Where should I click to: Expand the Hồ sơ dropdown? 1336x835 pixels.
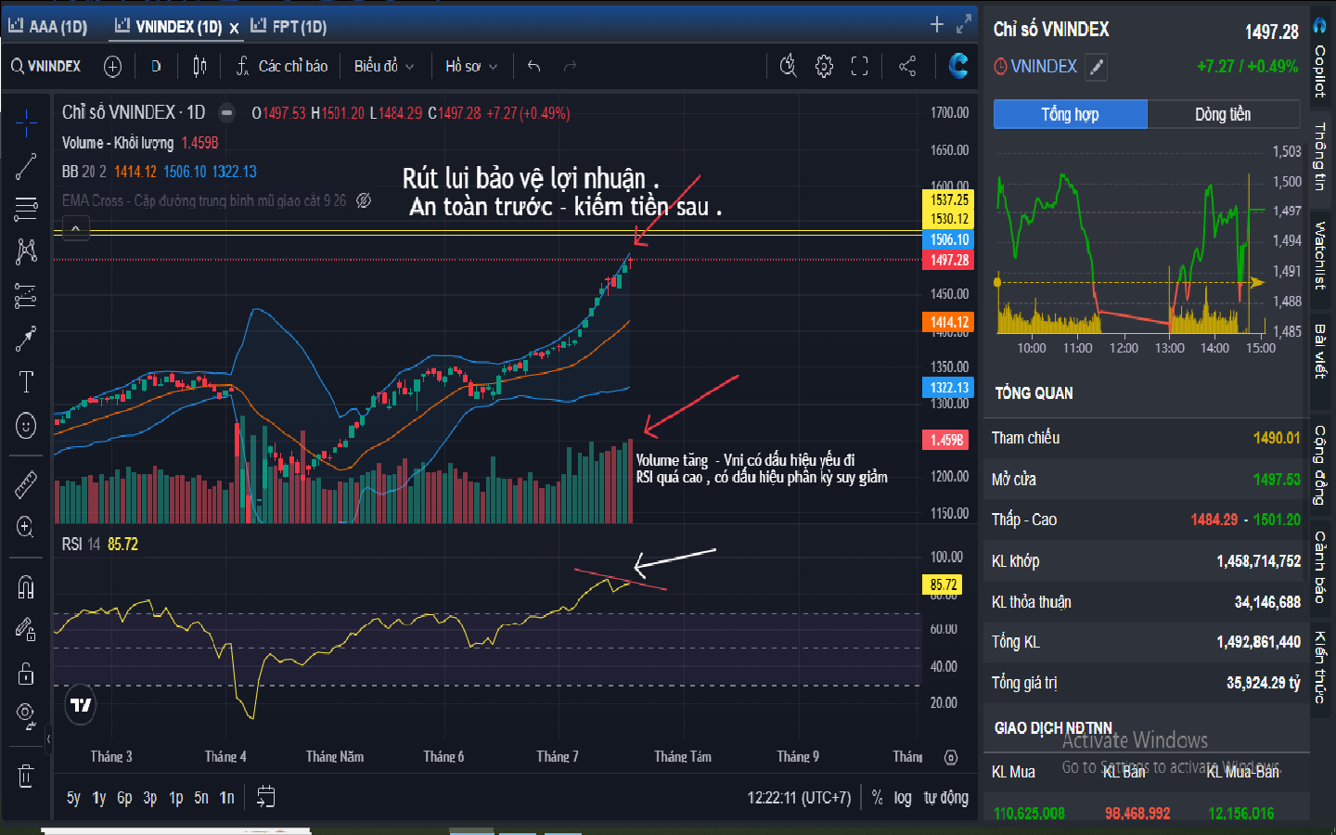pos(470,66)
